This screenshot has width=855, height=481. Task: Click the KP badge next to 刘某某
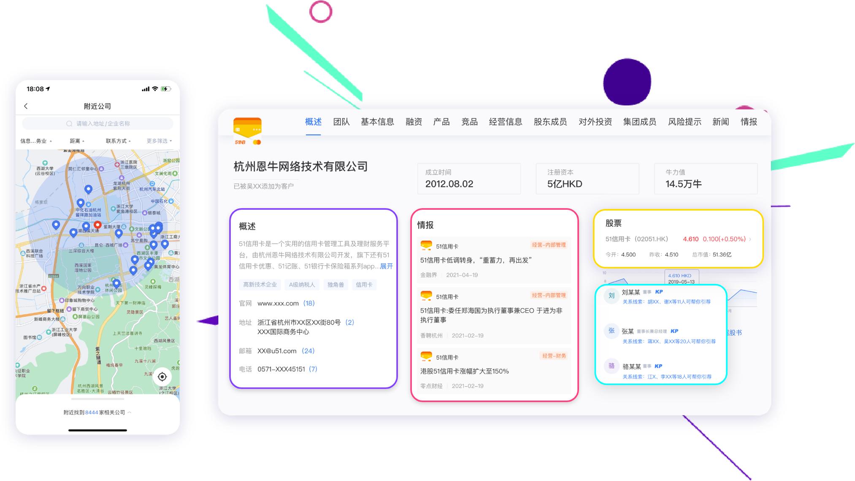point(659,292)
